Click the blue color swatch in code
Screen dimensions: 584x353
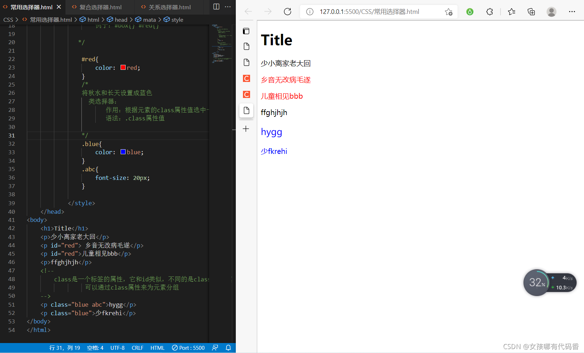[123, 152]
